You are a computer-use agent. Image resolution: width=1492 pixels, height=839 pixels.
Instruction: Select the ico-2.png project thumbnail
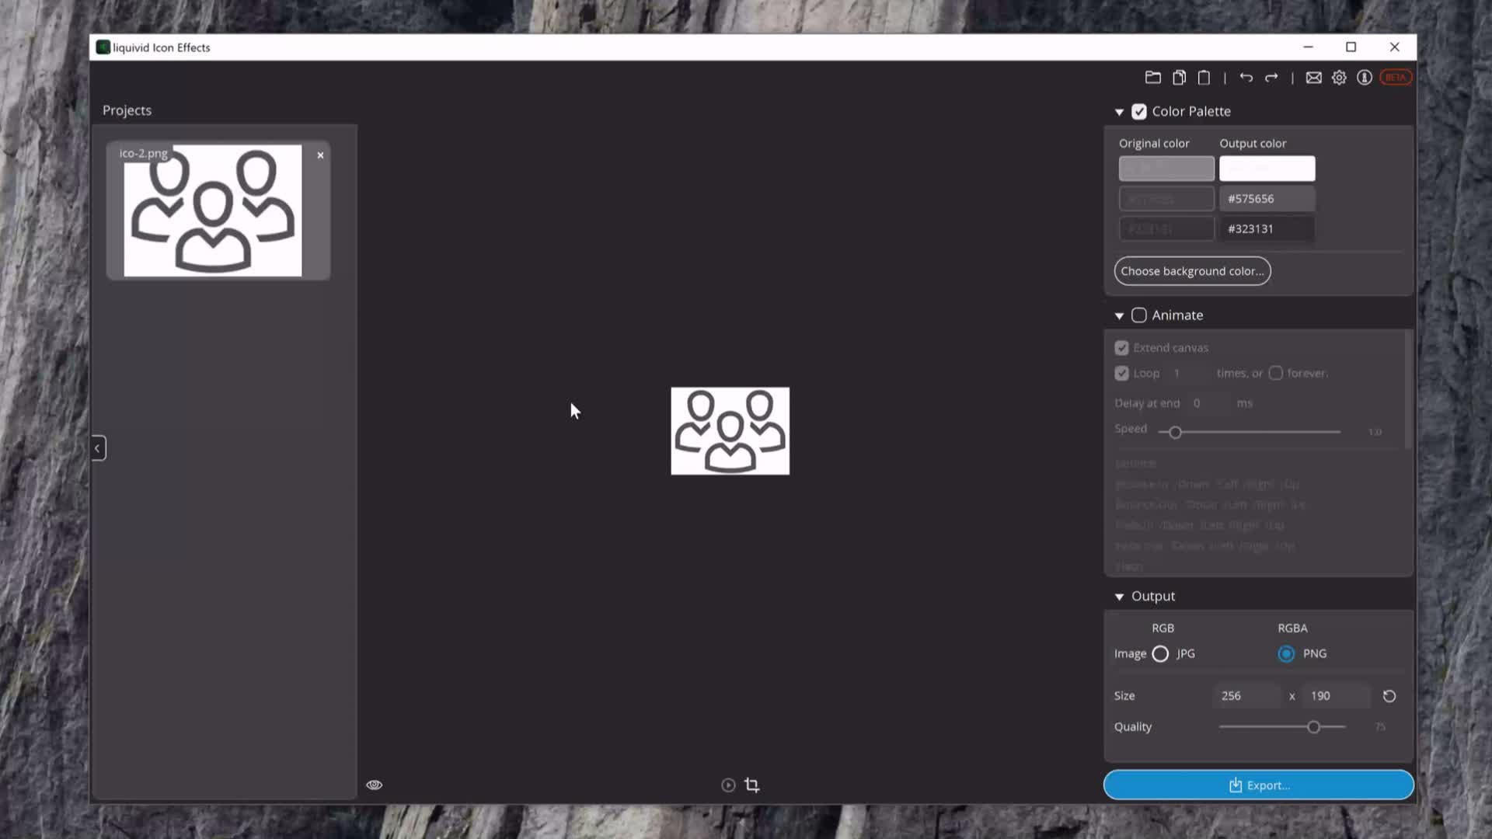click(x=213, y=211)
